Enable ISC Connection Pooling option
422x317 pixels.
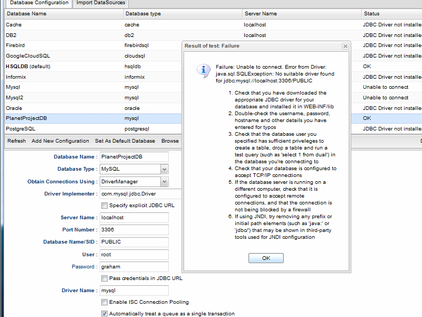click(x=104, y=302)
